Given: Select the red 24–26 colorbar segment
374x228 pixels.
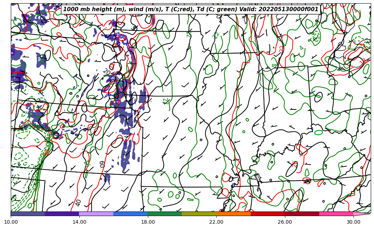Looking at the screenshot, I should point(268,214).
